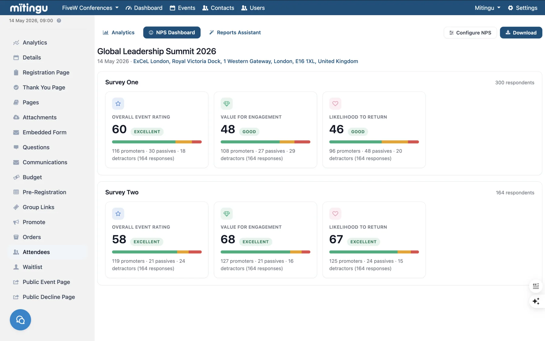Expand the FiveW Conferences dropdown

coord(90,8)
